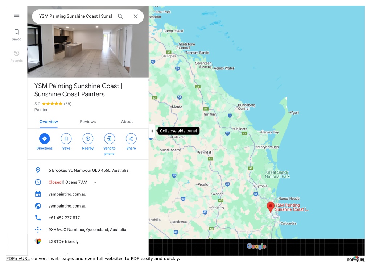Click the Gayndah map label

(x=205, y=153)
